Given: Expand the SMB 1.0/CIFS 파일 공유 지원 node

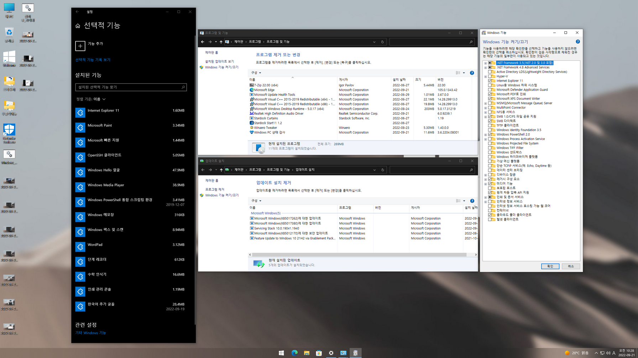Looking at the screenshot, I should tap(486, 116).
